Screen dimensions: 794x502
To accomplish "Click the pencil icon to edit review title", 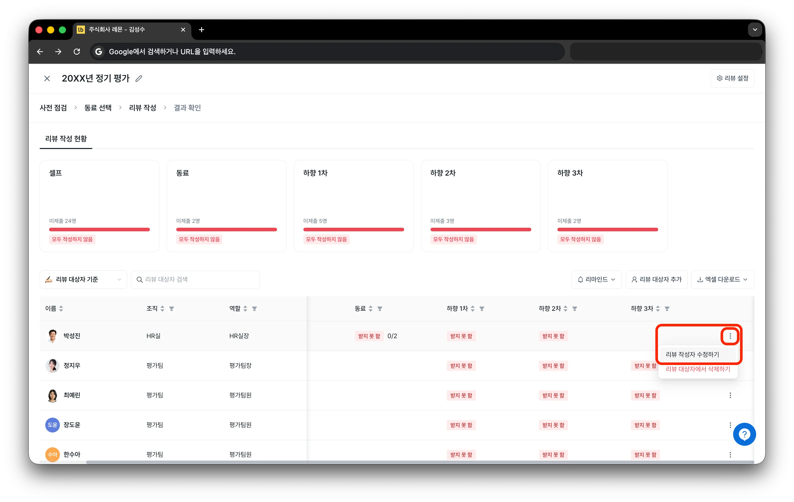I will (139, 78).
